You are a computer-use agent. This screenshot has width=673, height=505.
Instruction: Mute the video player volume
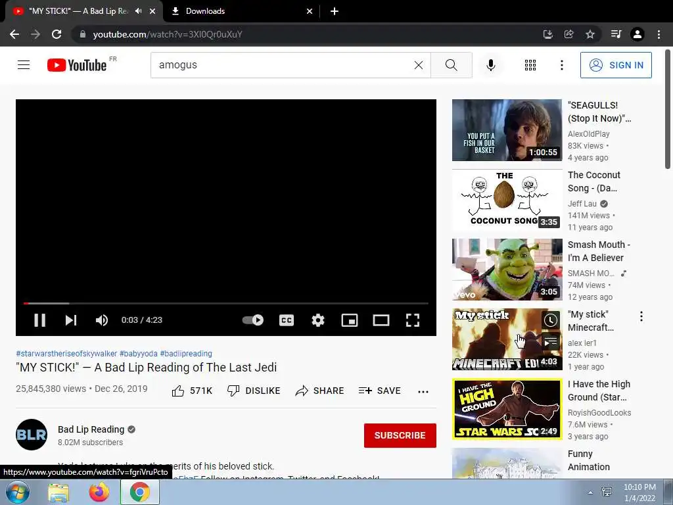point(102,320)
